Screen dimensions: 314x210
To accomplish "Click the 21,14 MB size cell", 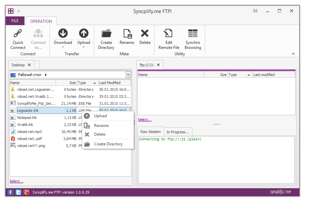I will 69,103.
